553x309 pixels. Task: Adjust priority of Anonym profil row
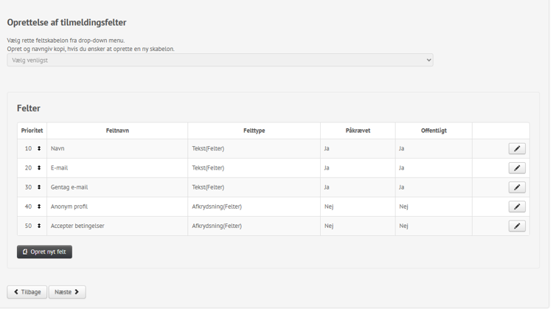(39, 206)
